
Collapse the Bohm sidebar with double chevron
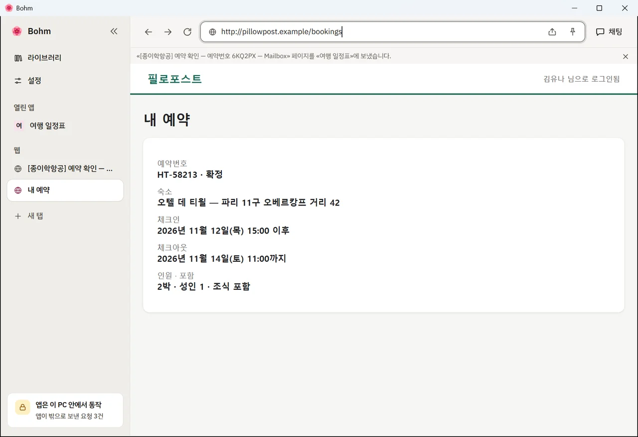tap(114, 31)
